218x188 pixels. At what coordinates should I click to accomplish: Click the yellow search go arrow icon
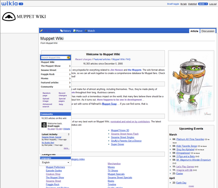tap(69, 58)
